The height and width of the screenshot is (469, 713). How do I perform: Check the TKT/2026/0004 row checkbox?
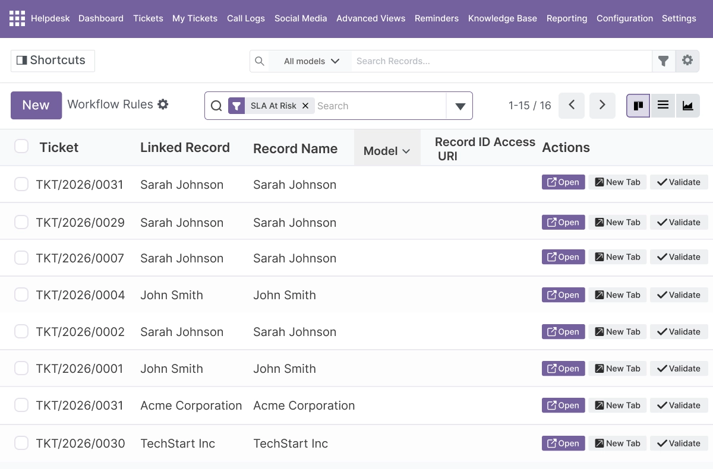[21, 294]
